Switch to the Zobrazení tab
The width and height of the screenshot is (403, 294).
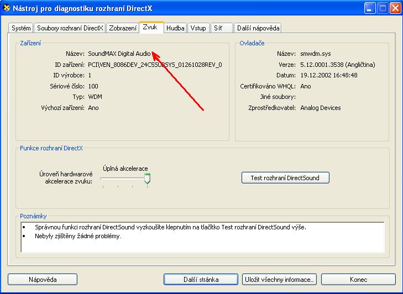tap(123, 28)
